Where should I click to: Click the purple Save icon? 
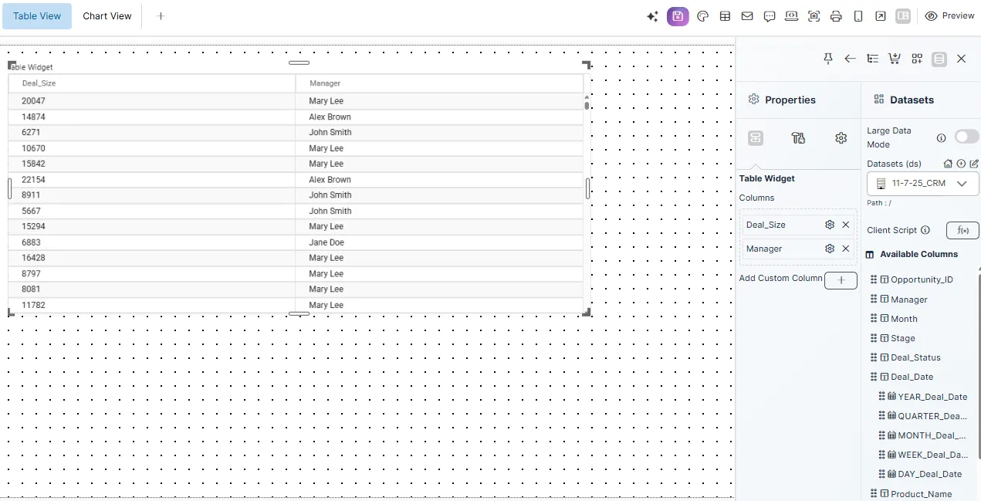[x=678, y=16]
